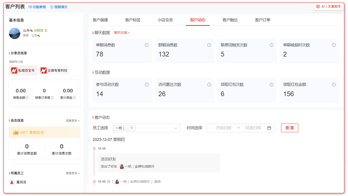This screenshot has height=196, width=348.
Task: Switch to the 客户画像 tab
Action: [100, 20]
